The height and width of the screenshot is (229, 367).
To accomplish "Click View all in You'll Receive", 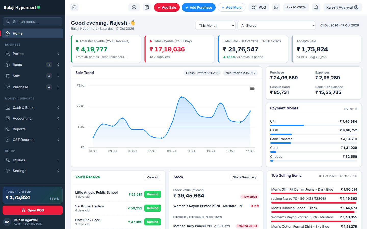I will 152,177.
